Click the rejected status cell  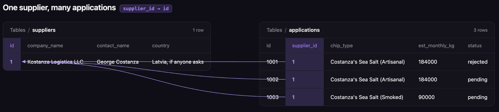coord(477,62)
